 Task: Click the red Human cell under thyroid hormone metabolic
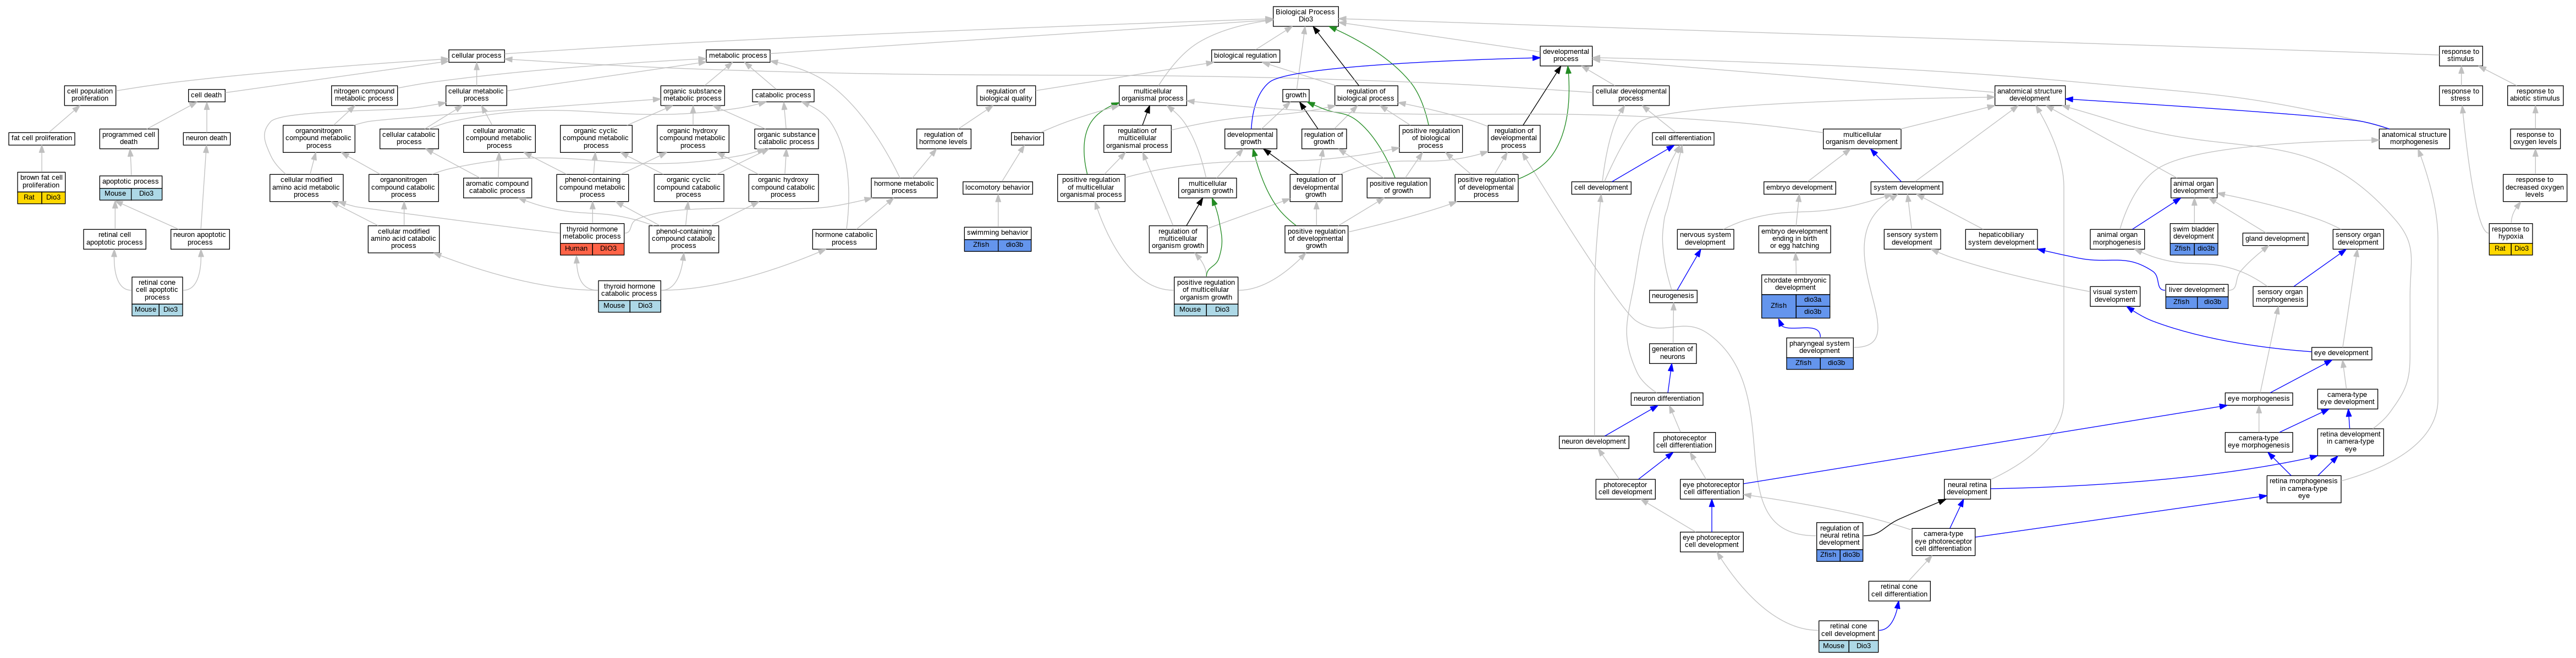coord(576,249)
